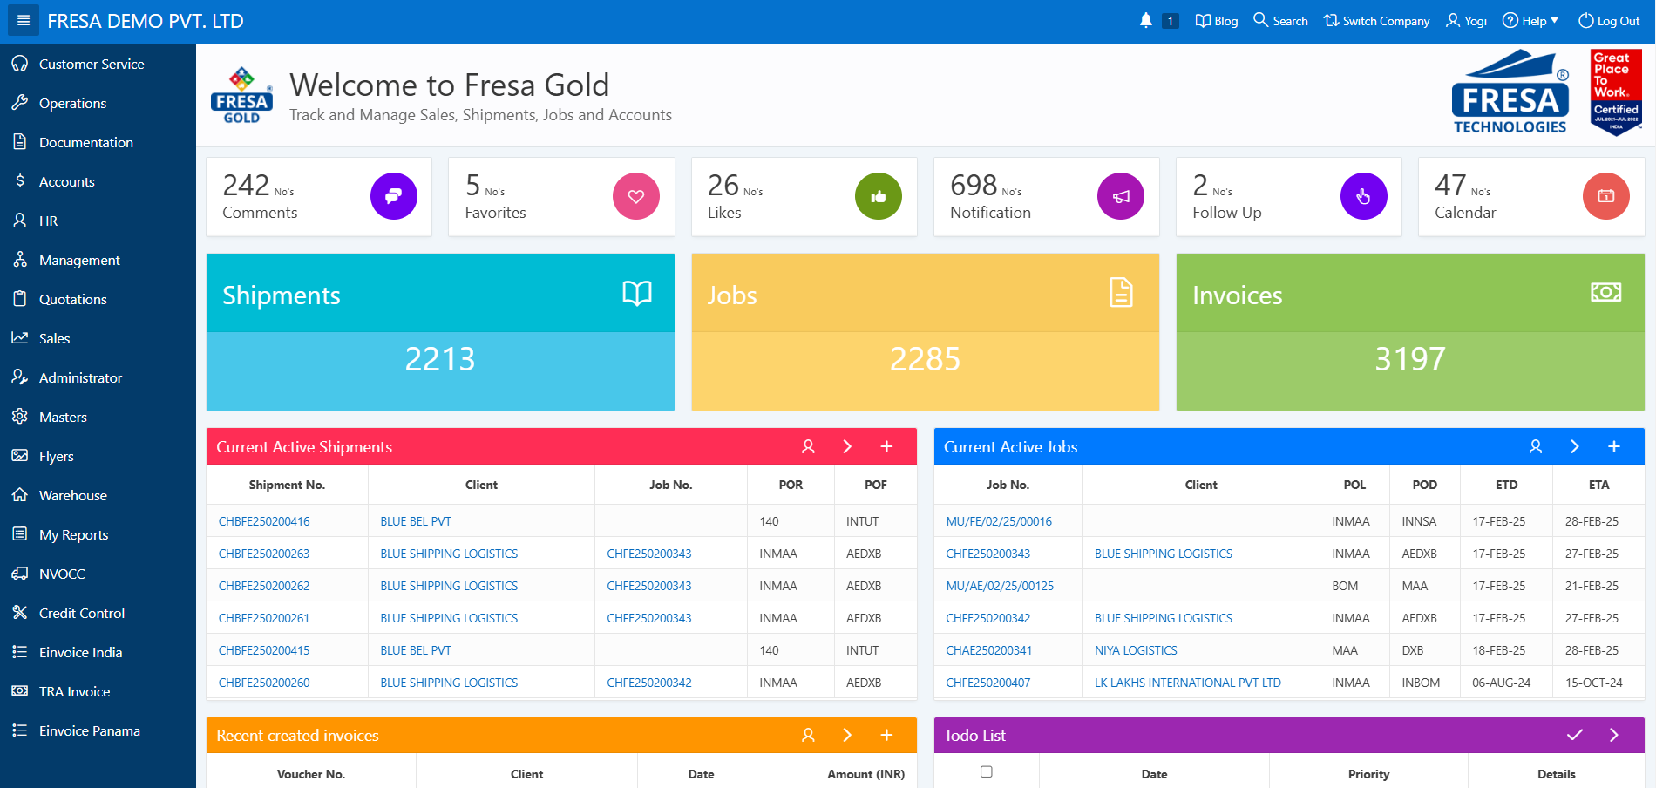Screen dimensions: 1656x788
Task: Expand Recent created invoices with arrow
Action: [x=847, y=735]
